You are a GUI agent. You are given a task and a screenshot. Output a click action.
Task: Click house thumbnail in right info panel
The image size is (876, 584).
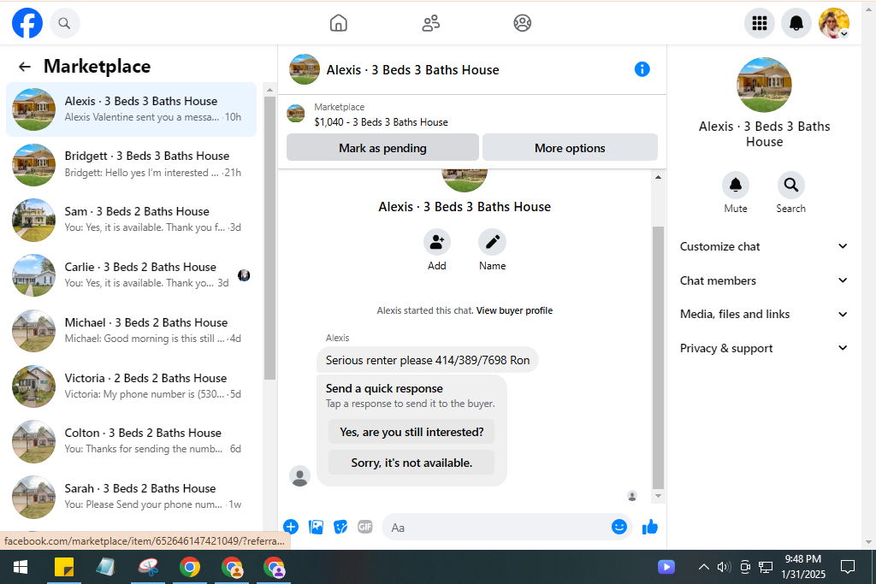click(x=764, y=85)
